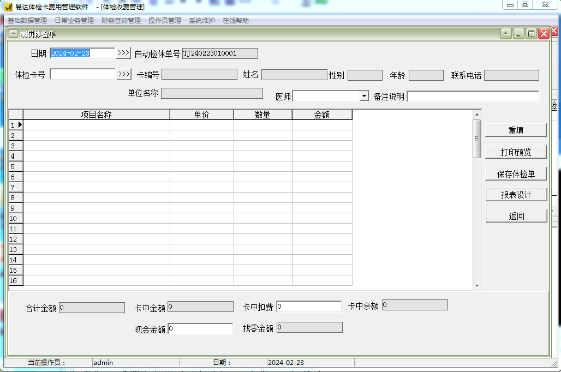
Task: Click the scroll up arrow of the grid
Action: (477, 115)
